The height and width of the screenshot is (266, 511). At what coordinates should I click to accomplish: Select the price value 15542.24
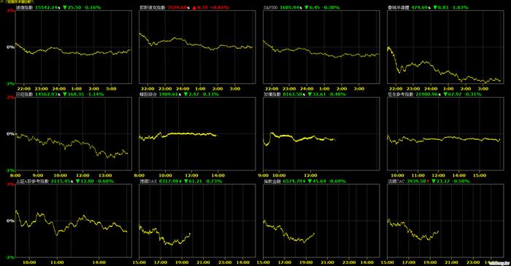coord(47,7)
